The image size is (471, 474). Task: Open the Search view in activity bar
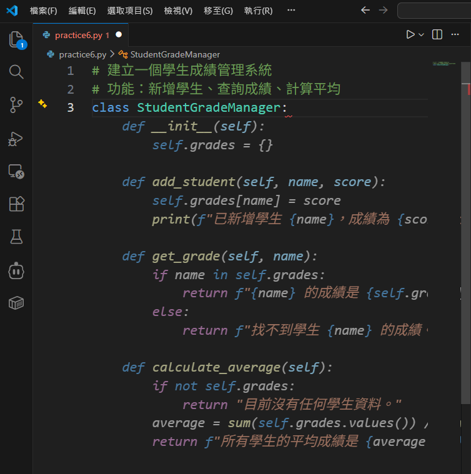tap(16, 72)
